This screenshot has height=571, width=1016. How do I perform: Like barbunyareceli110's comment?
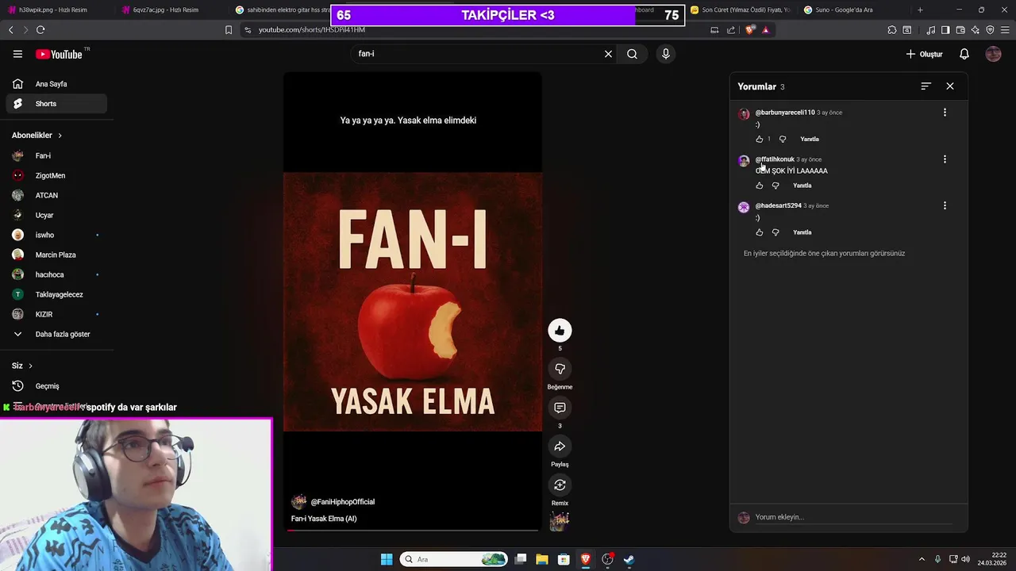click(760, 139)
